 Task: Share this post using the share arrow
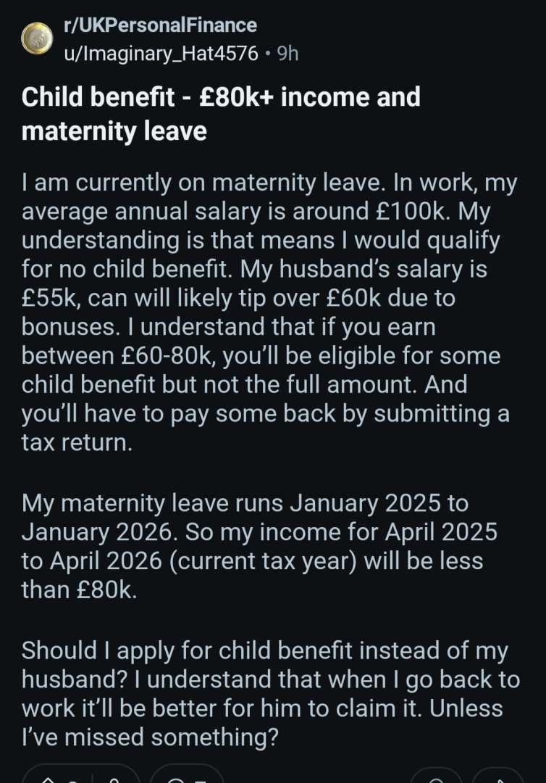point(497,777)
